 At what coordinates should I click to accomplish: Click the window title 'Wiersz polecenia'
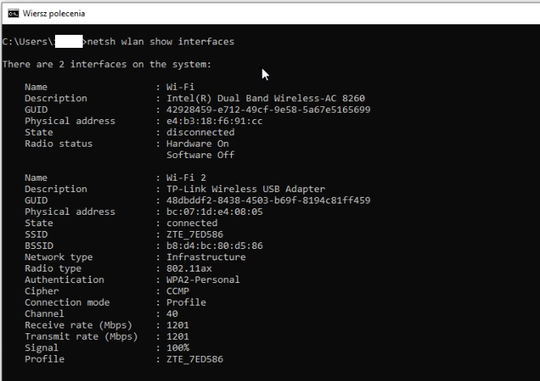54,14
